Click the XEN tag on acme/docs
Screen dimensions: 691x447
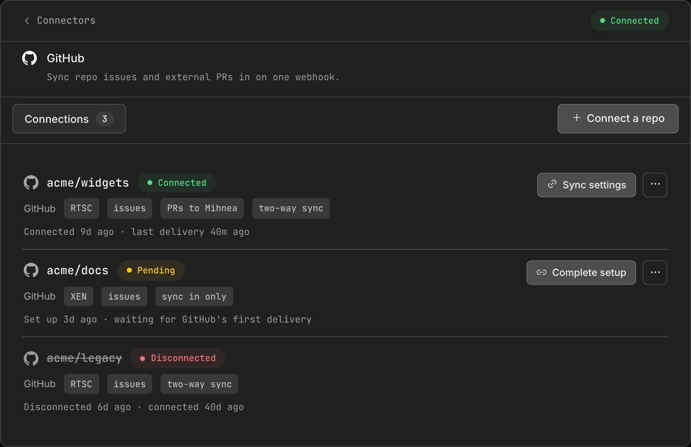79,296
